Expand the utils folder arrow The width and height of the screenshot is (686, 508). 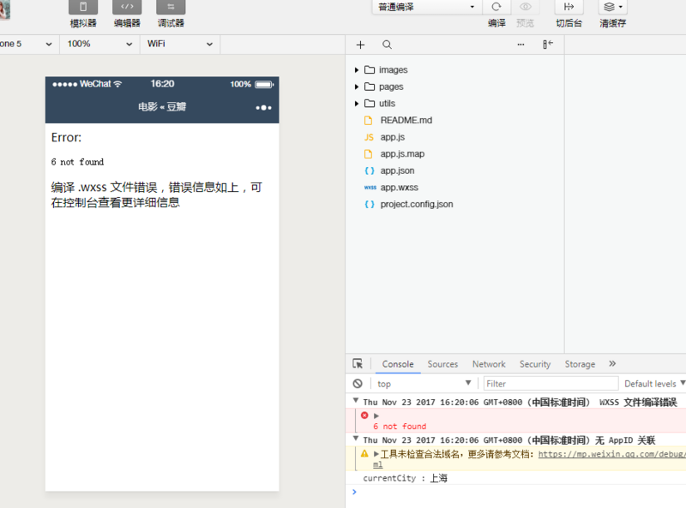pos(357,103)
